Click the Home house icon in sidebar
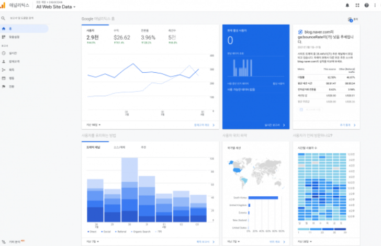The height and width of the screenshot is (246, 381). 4,29
